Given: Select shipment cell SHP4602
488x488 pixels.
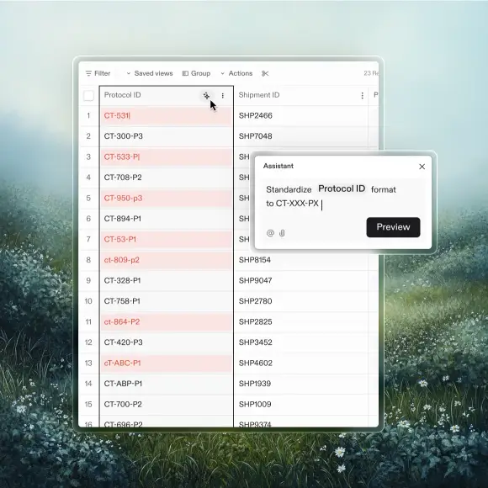Looking at the screenshot, I should pyautogui.click(x=300, y=363).
